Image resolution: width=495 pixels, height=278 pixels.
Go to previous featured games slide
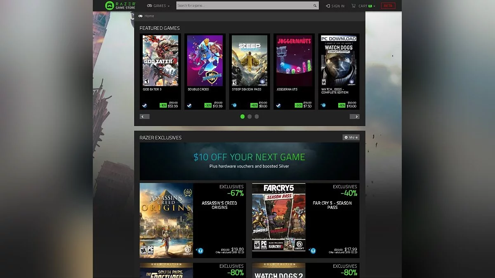tap(144, 117)
